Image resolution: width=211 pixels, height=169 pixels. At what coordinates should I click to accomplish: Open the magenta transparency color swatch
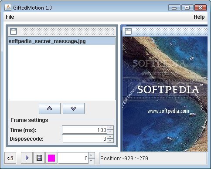(x=51, y=158)
